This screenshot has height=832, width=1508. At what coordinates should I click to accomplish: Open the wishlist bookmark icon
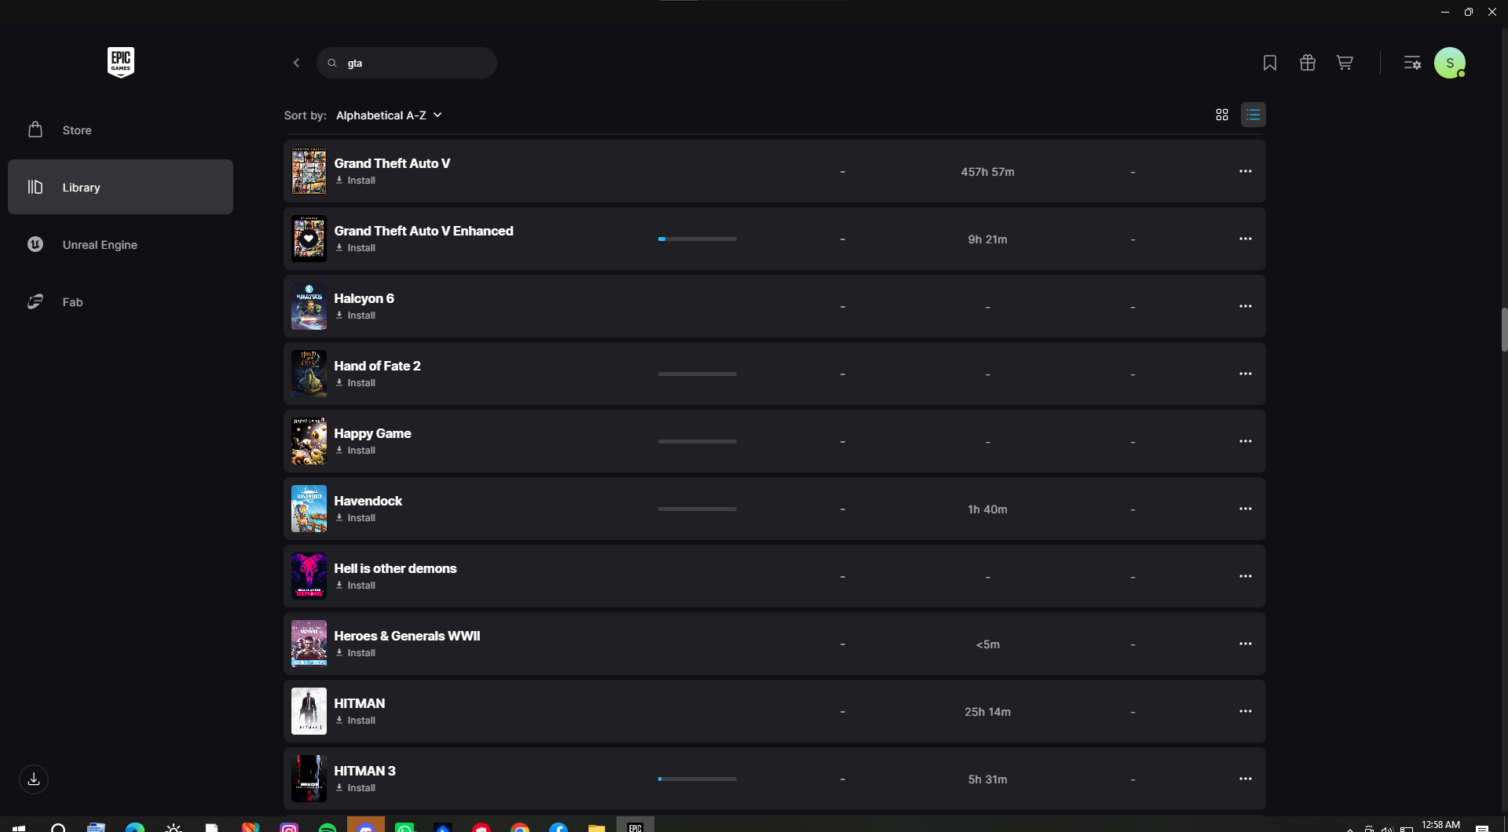(x=1270, y=63)
